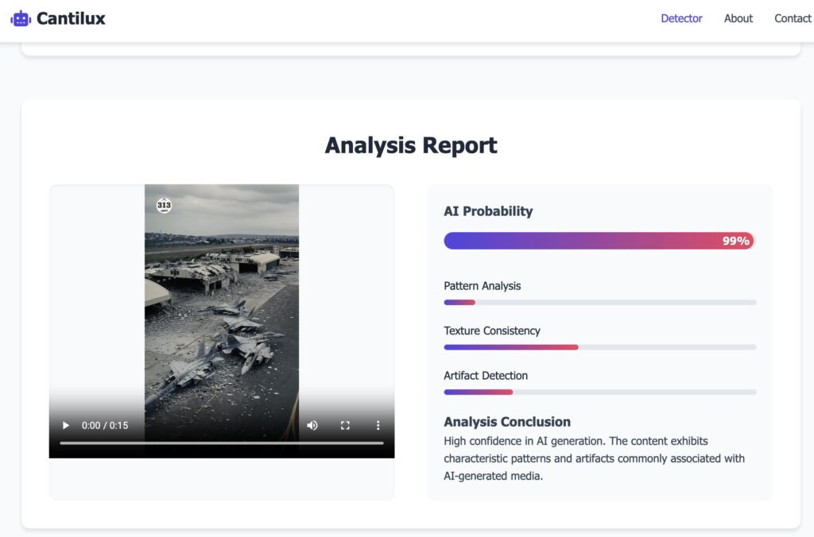Click the Pattern Analysis label

[x=482, y=286]
